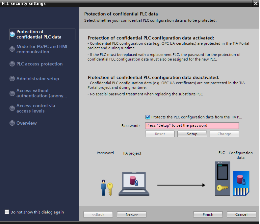This screenshot has width=260, height=224.
Task: Click the person with key Password icon
Action: click(107, 188)
